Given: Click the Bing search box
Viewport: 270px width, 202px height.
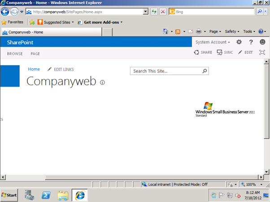Looking at the screenshot, I should pos(211,12).
